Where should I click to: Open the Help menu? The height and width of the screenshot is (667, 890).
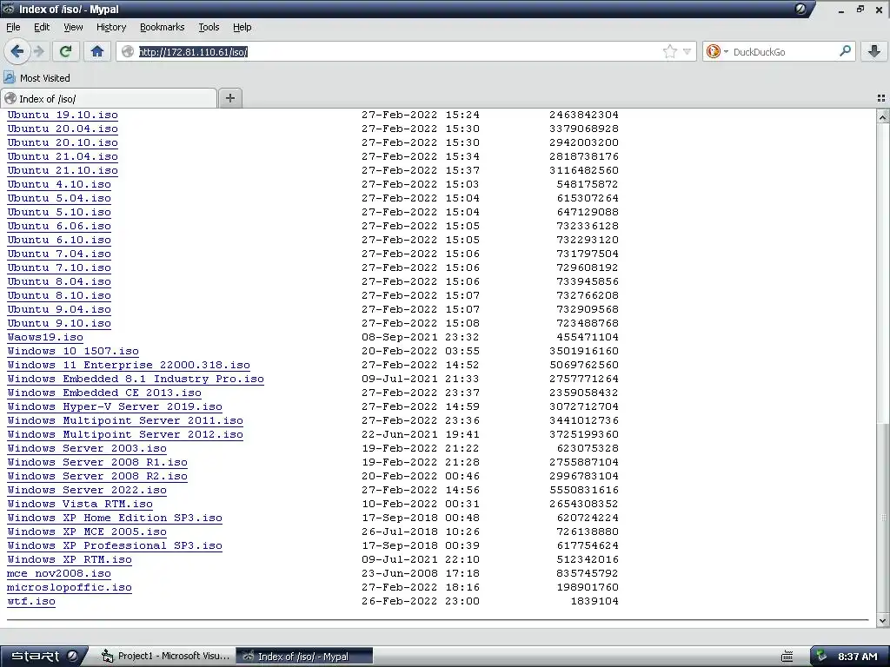click(242, 27)
